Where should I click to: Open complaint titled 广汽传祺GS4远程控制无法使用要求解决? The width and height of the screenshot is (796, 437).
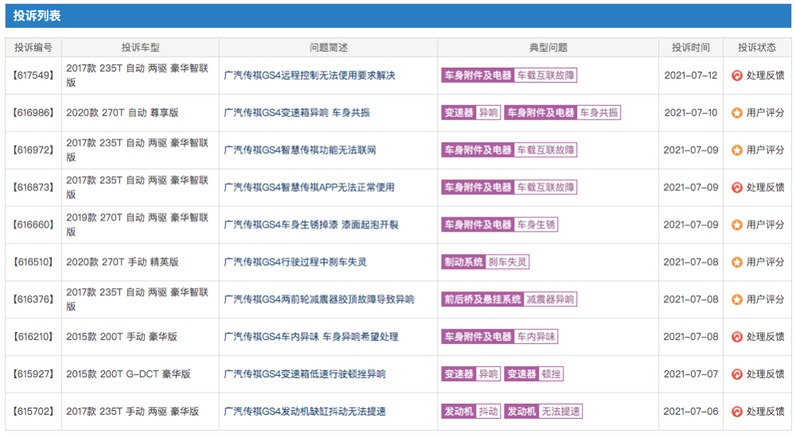pos(310,76)
